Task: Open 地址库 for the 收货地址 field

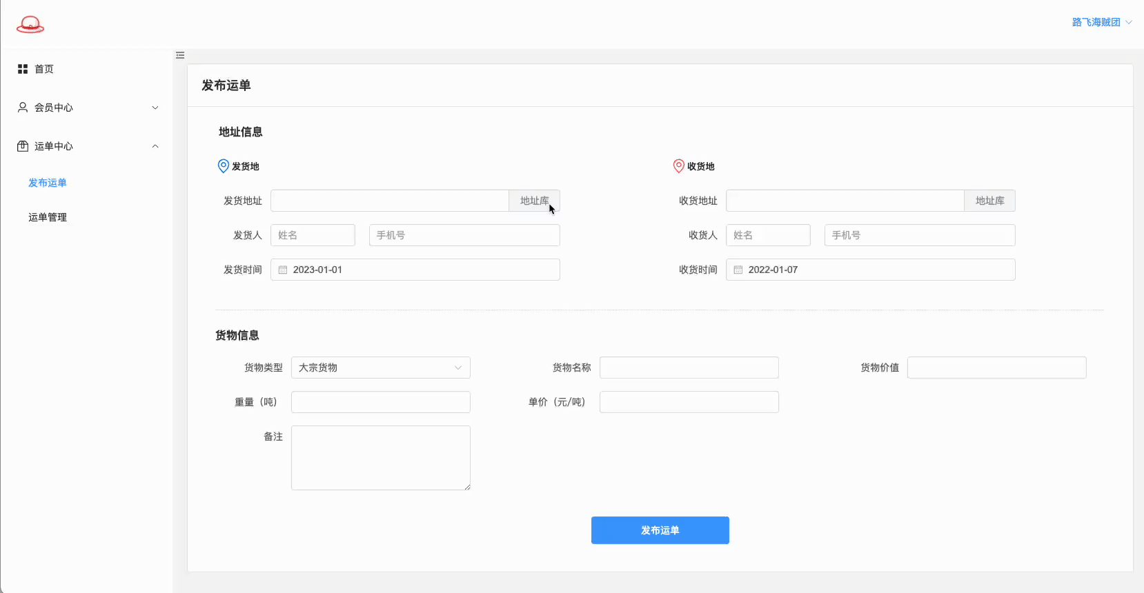Action: click(989, 201)
